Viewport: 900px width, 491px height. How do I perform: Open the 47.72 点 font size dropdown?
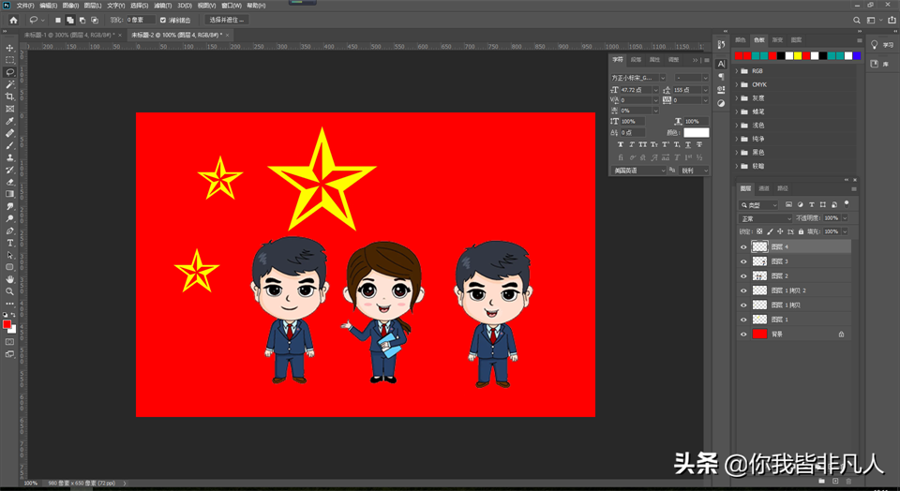click(x=655, y=90)
